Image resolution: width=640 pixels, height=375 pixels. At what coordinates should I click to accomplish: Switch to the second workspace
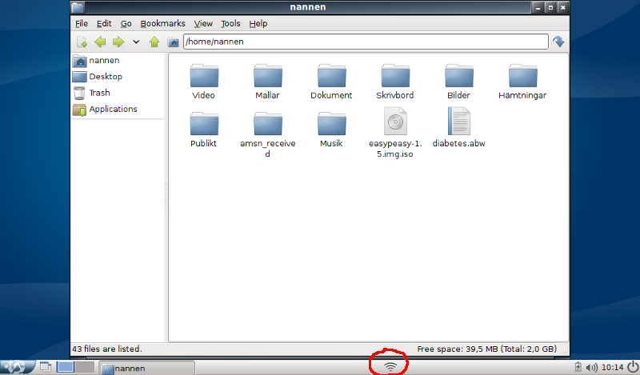pyautogui.click(x=85, y=367)
